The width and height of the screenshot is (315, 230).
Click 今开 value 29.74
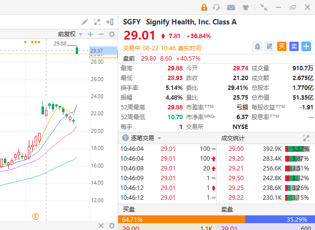[240, 68]
